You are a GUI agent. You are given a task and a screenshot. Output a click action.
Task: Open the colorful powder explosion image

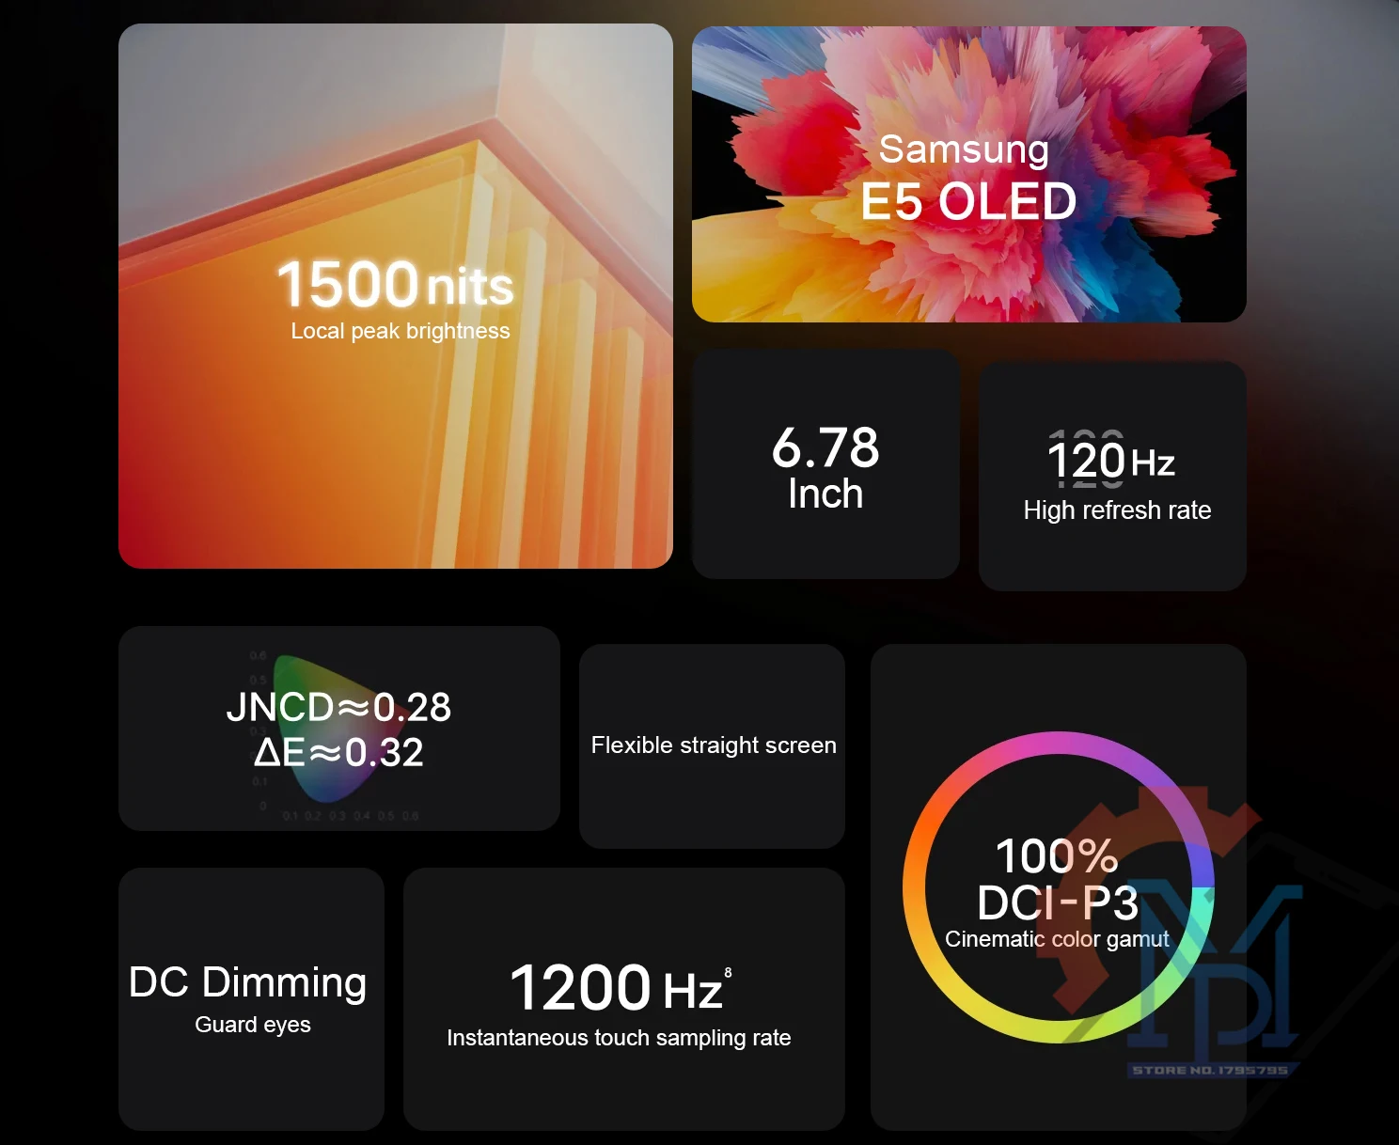[969, 174]
